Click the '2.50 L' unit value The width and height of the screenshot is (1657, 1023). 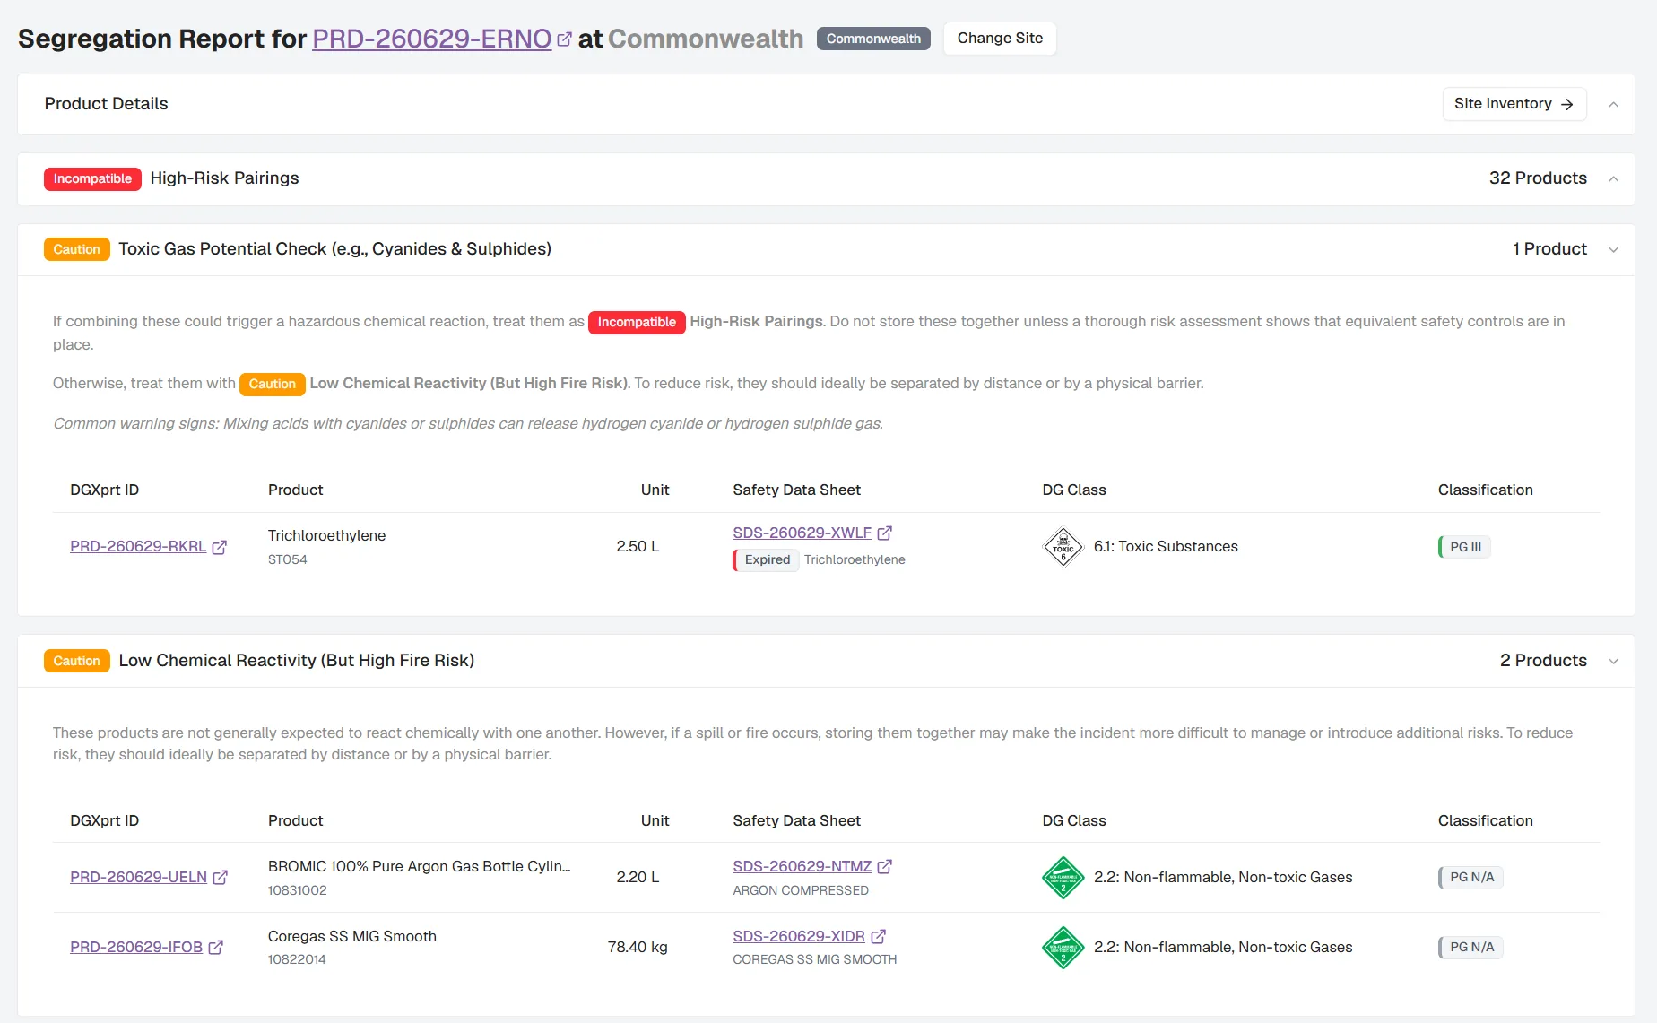638,546
